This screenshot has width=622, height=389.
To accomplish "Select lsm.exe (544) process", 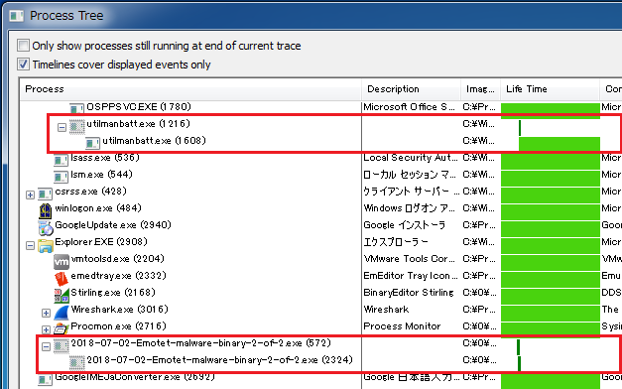I will click(x=101, y=175).
